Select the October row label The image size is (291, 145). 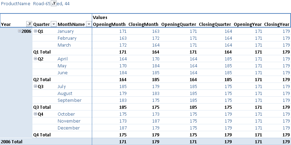(x=66, y=114)
